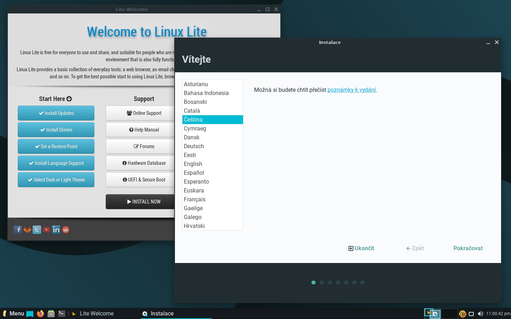
Task: Minimize the Instalace window
Action: tap(488, 43)
